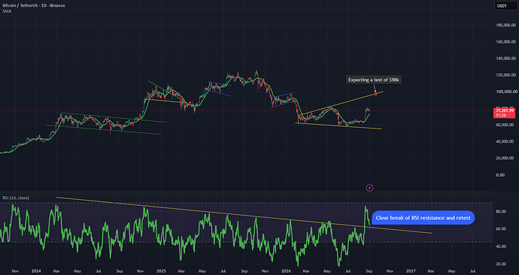Click the 140,000.00 price axis label

[x=506, y=59]
